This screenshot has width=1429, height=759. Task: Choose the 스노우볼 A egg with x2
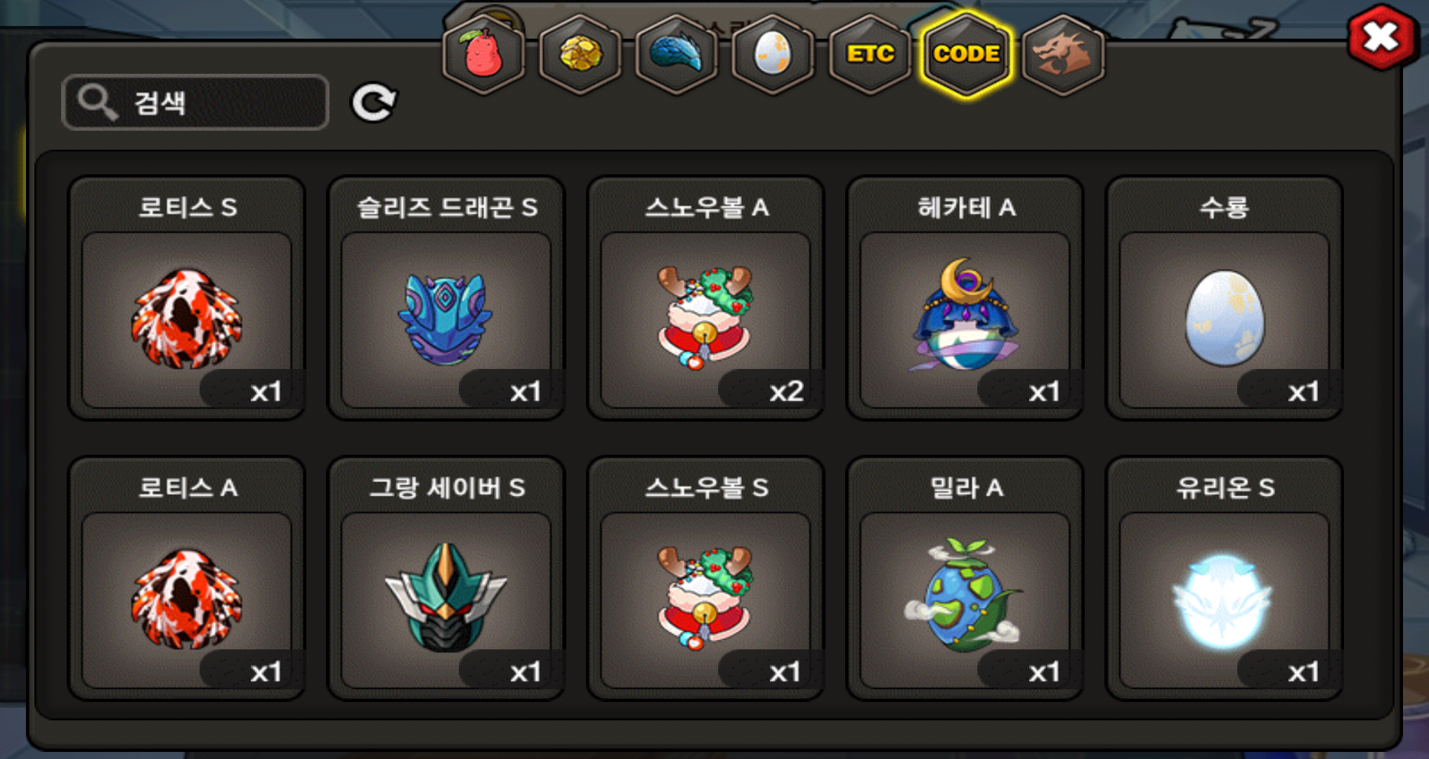pos(705,298)
